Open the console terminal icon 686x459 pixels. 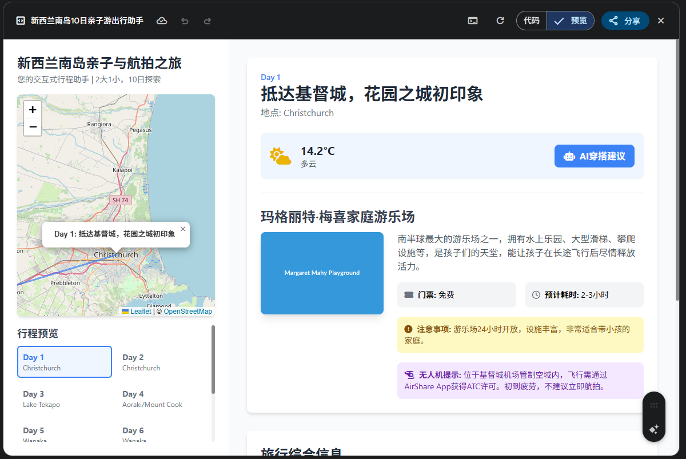[473, 21]
